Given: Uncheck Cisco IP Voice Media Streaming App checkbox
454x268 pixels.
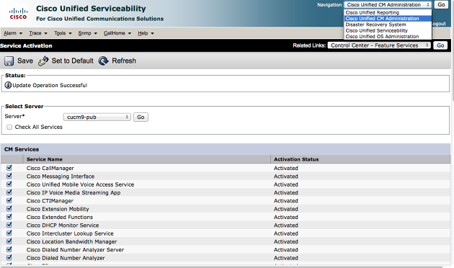Looking at the screenshot, I should [x=9, y=192].
